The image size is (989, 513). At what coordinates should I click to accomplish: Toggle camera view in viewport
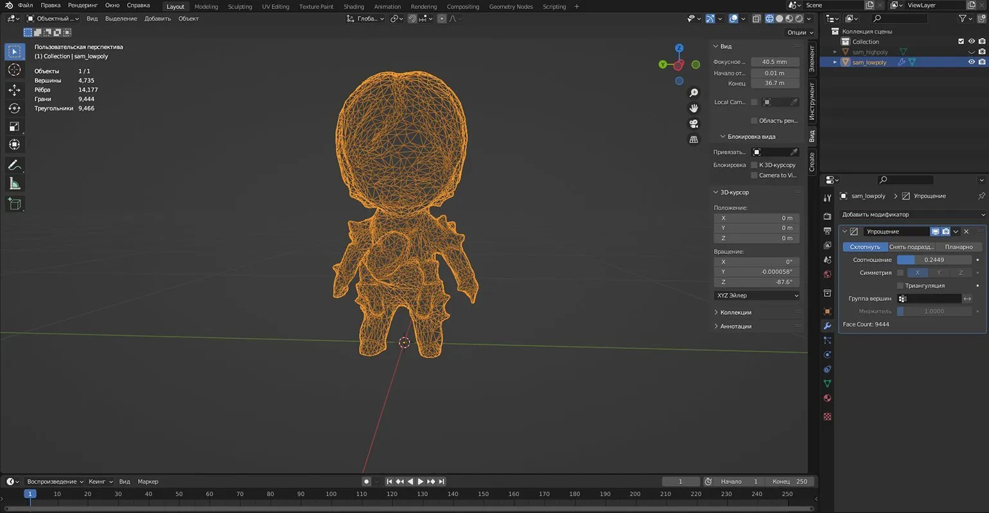694,124
